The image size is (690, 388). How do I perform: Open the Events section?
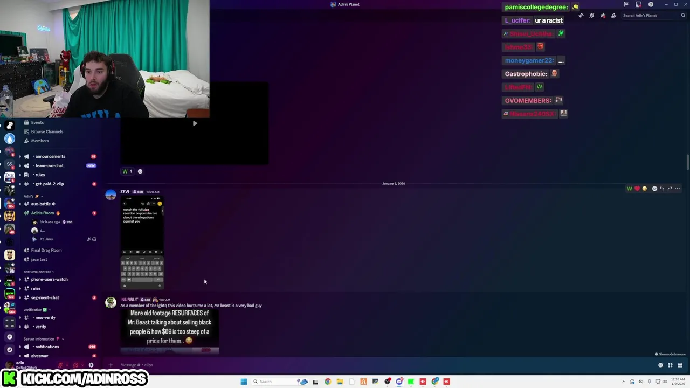[x=37, y=122]
